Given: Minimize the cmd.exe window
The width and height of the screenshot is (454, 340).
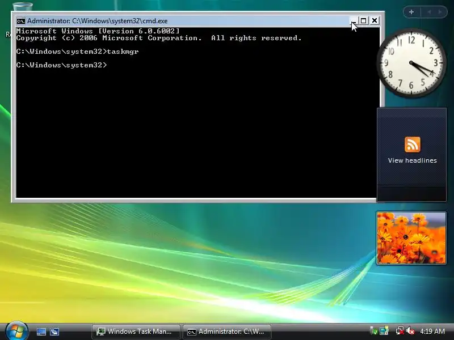Looking at the screenshot, I should point(353,20).
